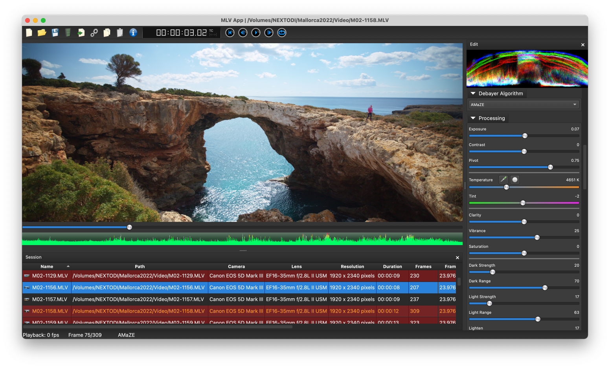The image size is (610, 368).
Task: Click the video timeline scrubber handle
Action: point(129,227)
